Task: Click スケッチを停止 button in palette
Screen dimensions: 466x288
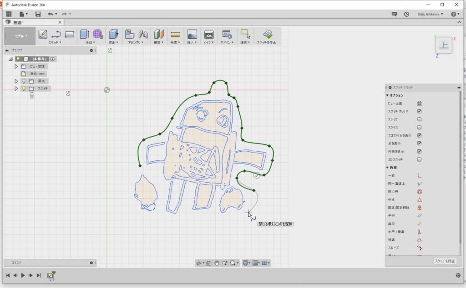Action: coord(445,261)
